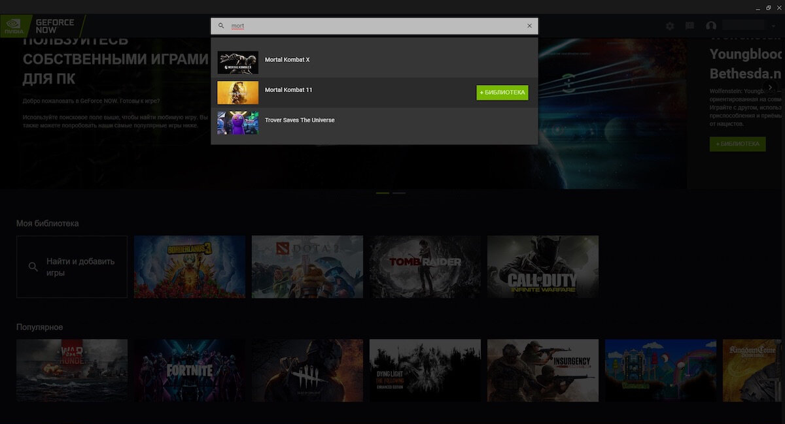Add Mortal Kombat 11 to library

point(502,93)
